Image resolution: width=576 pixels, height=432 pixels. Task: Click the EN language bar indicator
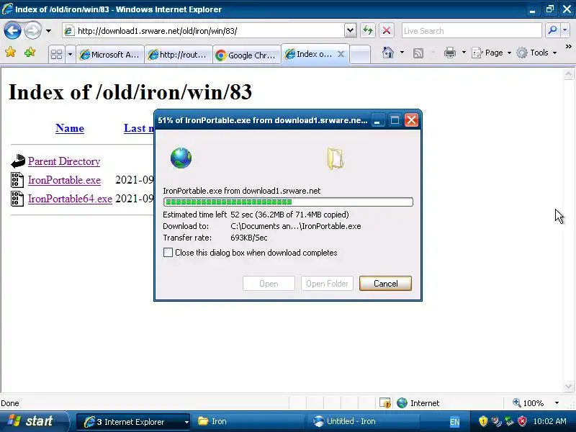point(454,422)
